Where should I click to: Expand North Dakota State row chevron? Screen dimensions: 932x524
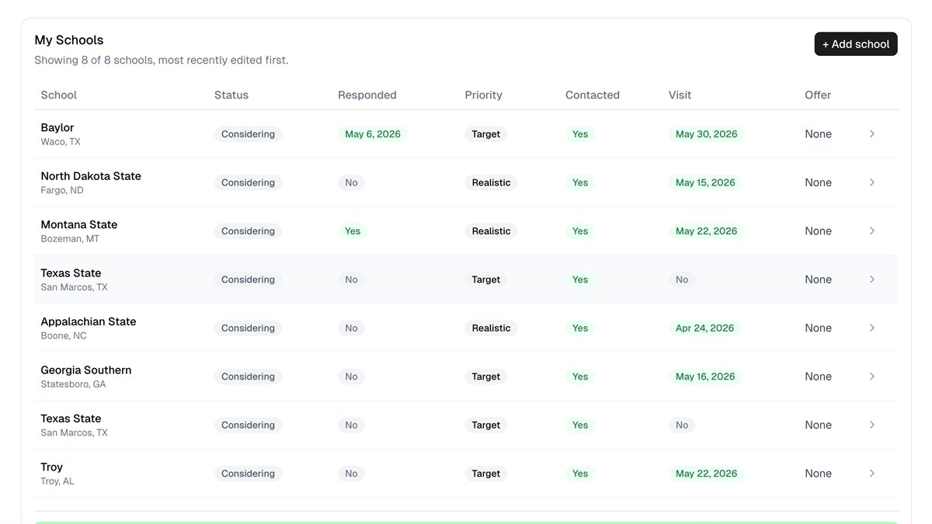[872, 182]
